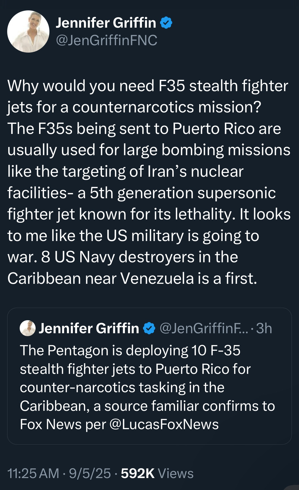View the 592K view count
The image size is (299, 490).
tap(138, 473)
